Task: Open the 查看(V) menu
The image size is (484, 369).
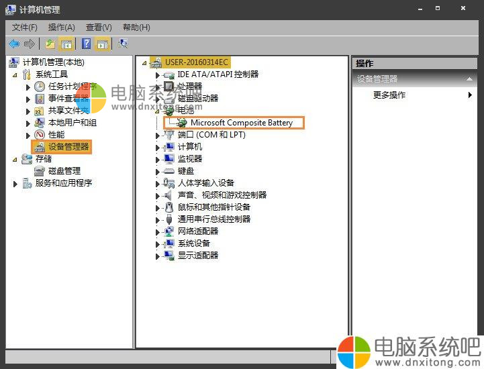Action: pyautogui.click(x=99, y=28)
